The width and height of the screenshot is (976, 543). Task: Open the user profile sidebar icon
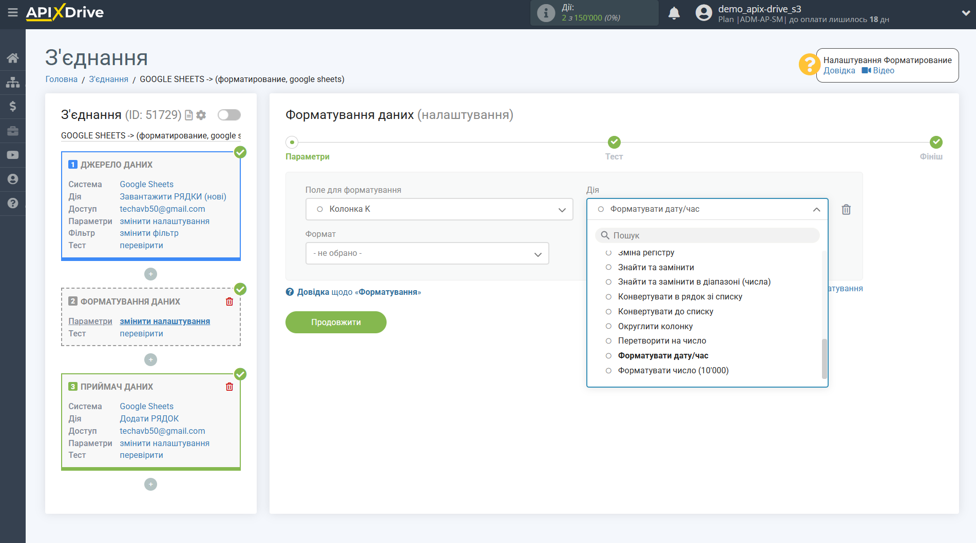point(13,179)
